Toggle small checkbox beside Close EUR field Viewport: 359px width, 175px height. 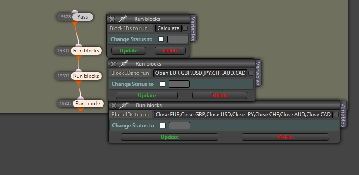336,115
